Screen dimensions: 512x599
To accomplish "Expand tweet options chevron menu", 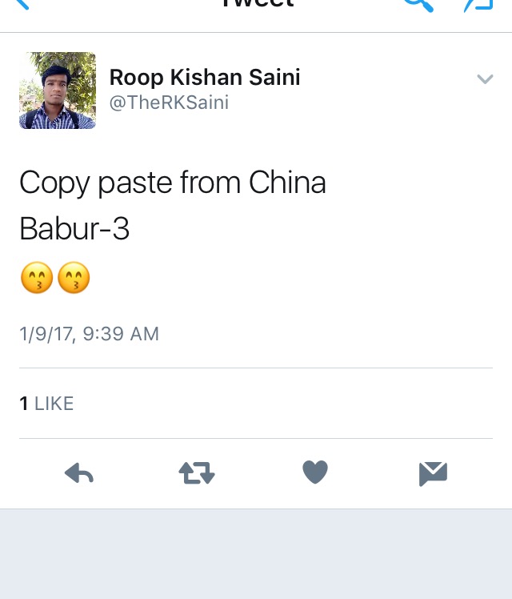I will [x=485, y=79].
